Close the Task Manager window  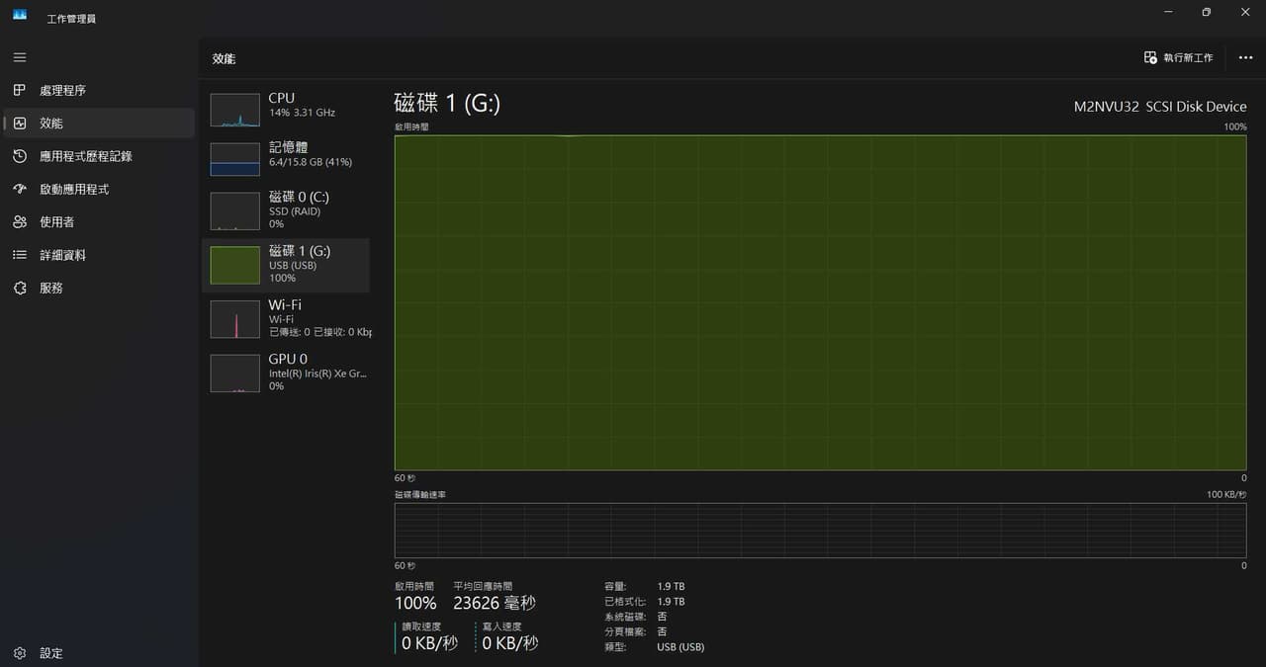pyautogui.click(x=1245, y=12)
